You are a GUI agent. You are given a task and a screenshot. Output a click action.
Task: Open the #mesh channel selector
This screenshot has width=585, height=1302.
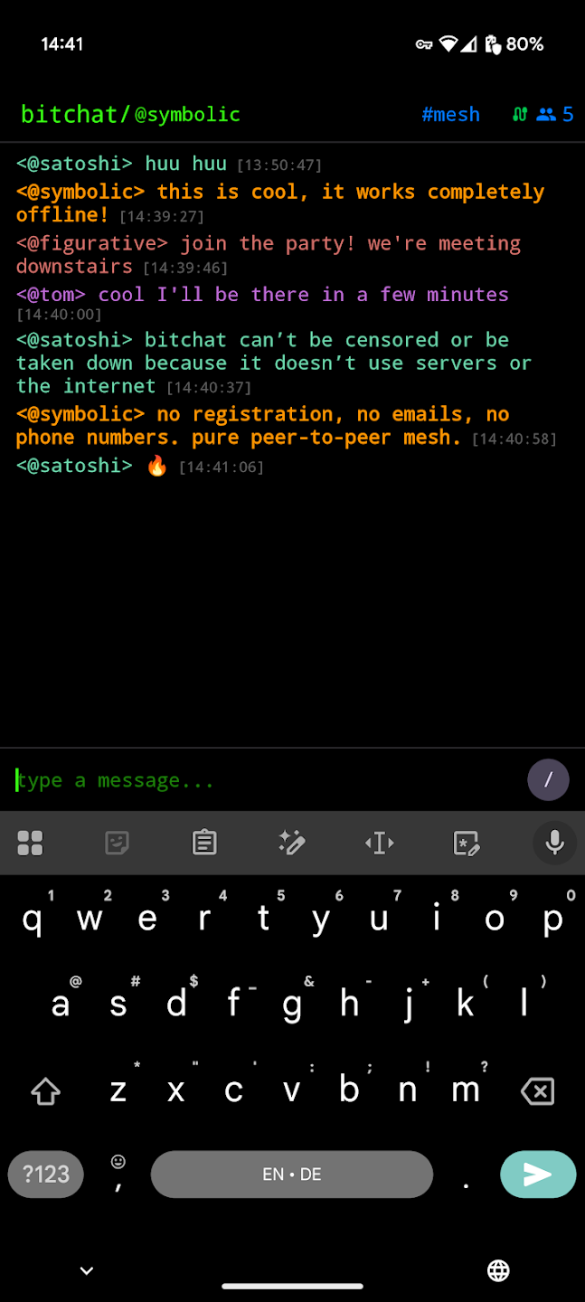(x=450, y=115)
